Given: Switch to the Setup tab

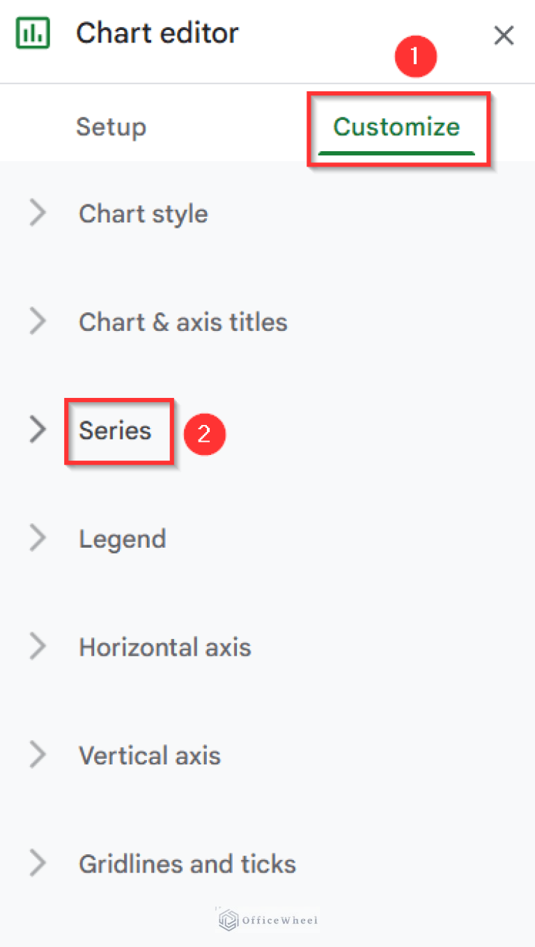Looking at the screenshot, I should tap(111, 127).
